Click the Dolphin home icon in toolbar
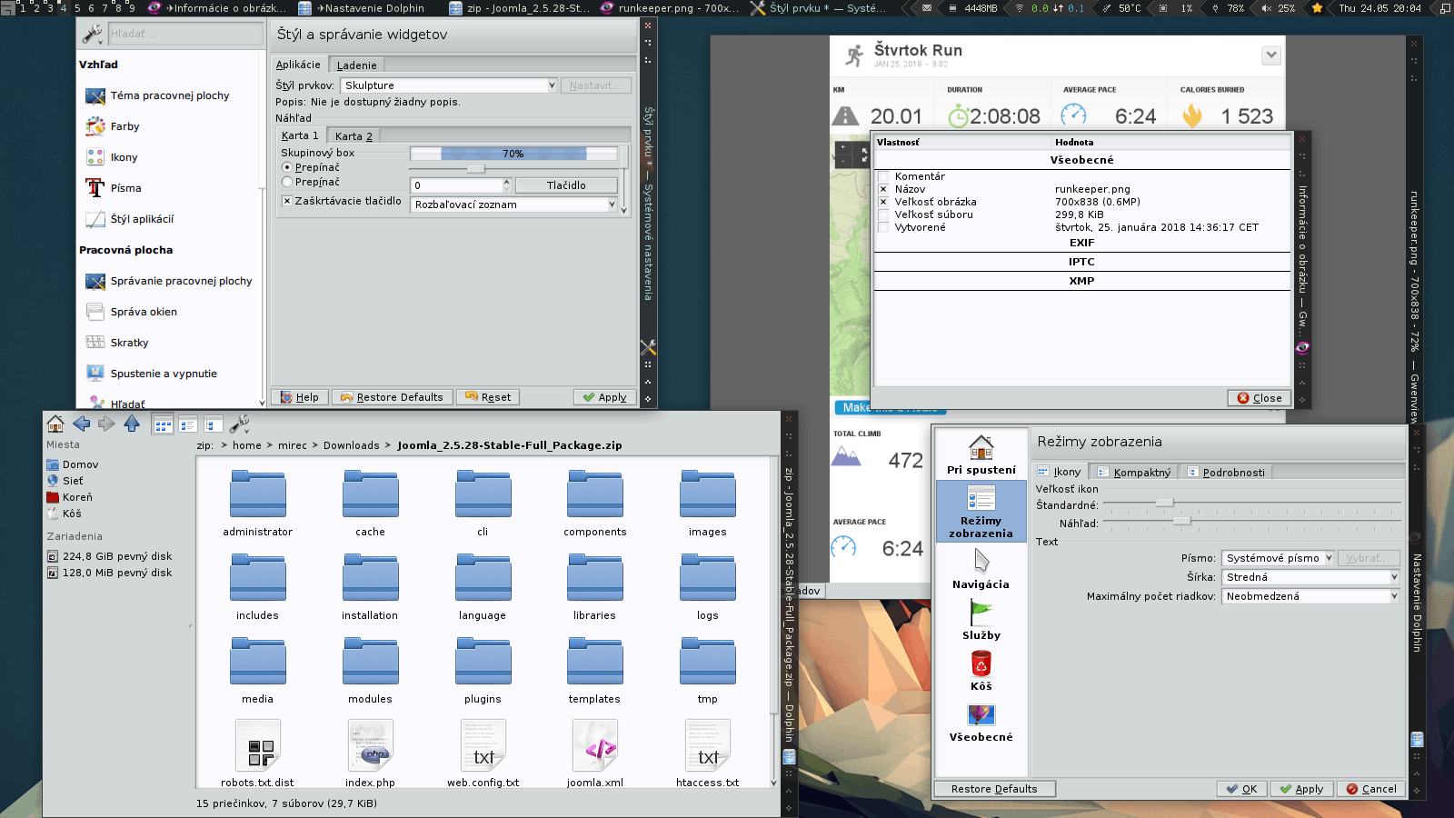Viewport: 1454px width, 818px height. (55, 424)
